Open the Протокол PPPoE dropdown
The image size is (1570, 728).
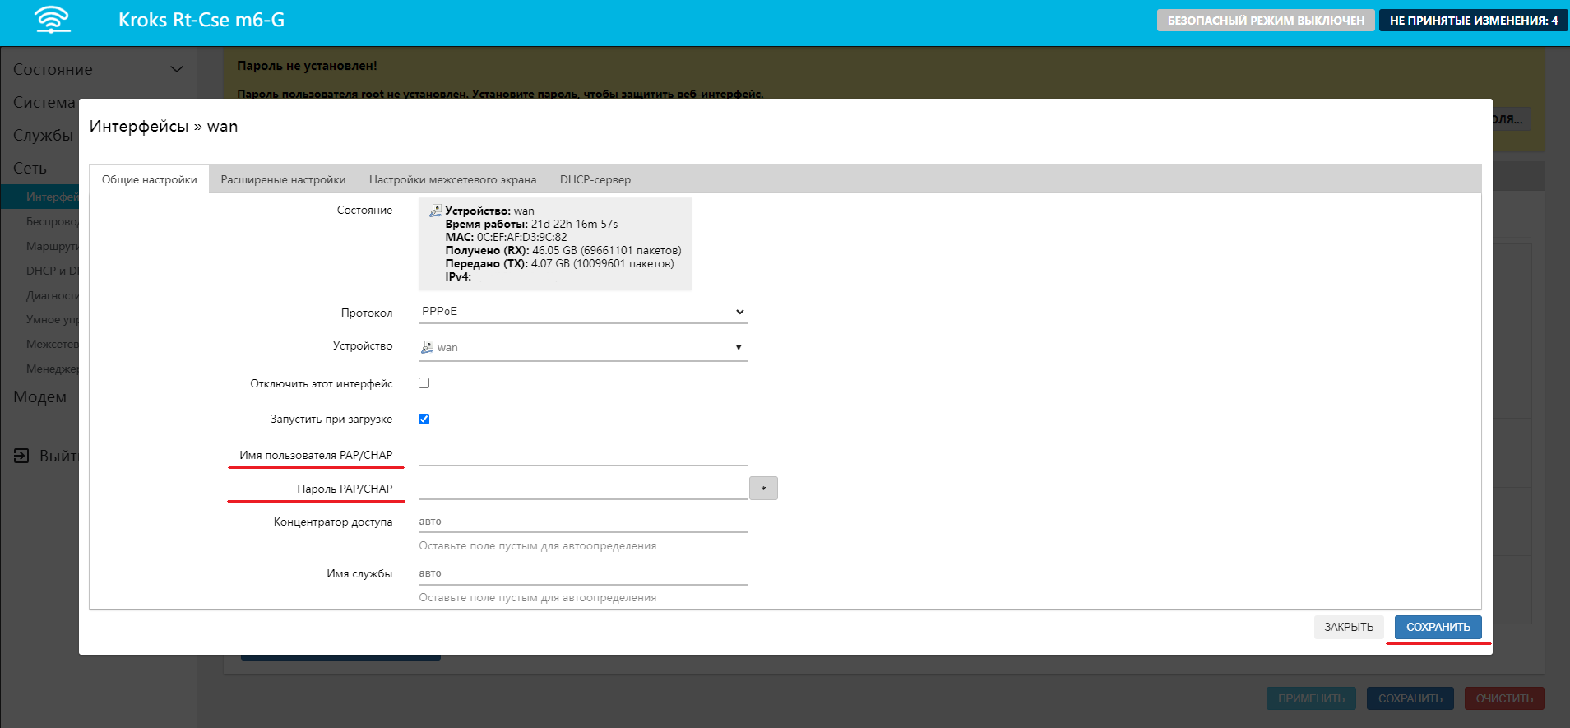[x=583, y=312]
